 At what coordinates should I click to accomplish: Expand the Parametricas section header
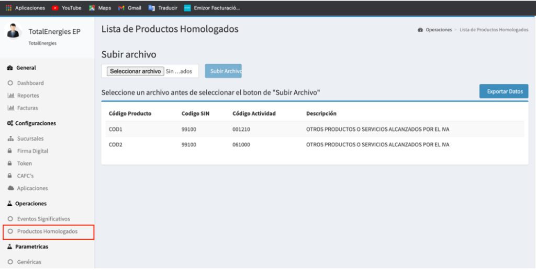click(x=31, y=247)
